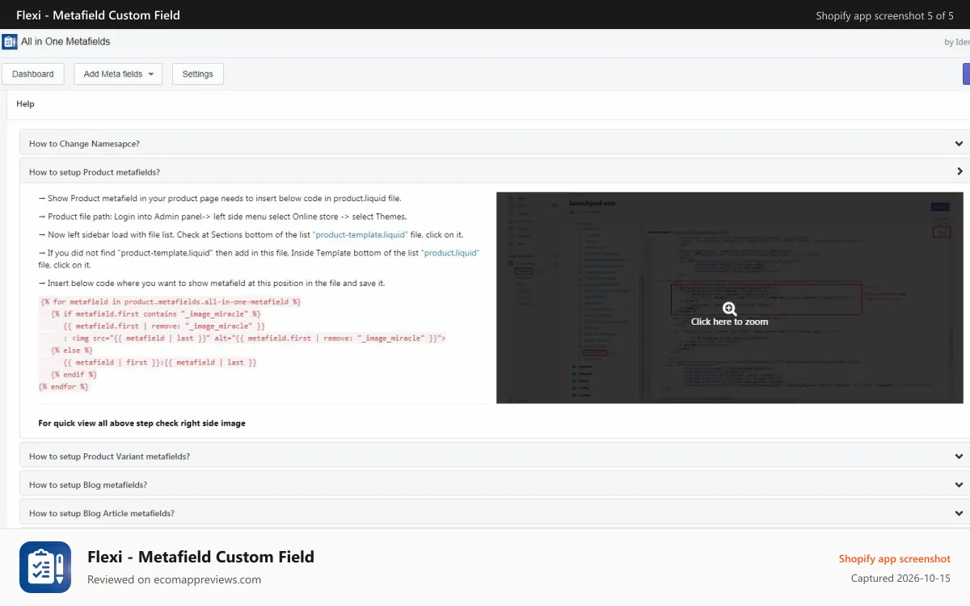
Task: Click 'Reviewed on ecomappreviews.com' text
Action: pyautogui.click(x=174, y=579)
